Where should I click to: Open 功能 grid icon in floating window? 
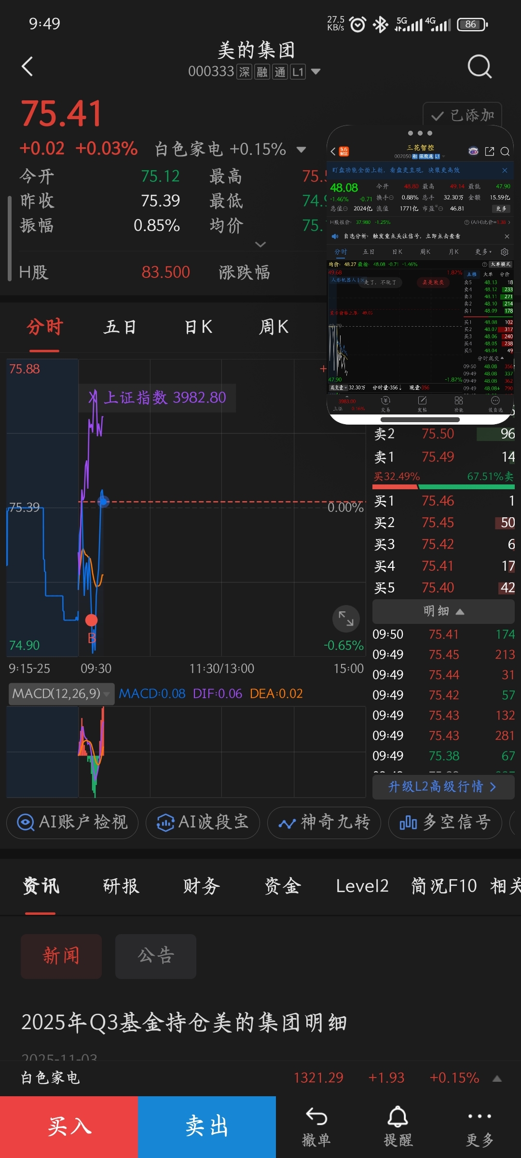coord(459,404)
